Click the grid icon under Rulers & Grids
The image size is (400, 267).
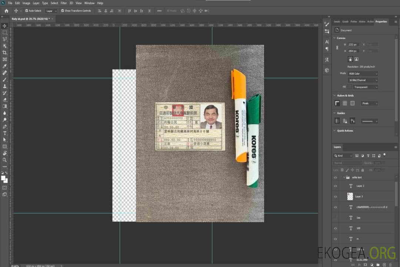coord(345,103)
